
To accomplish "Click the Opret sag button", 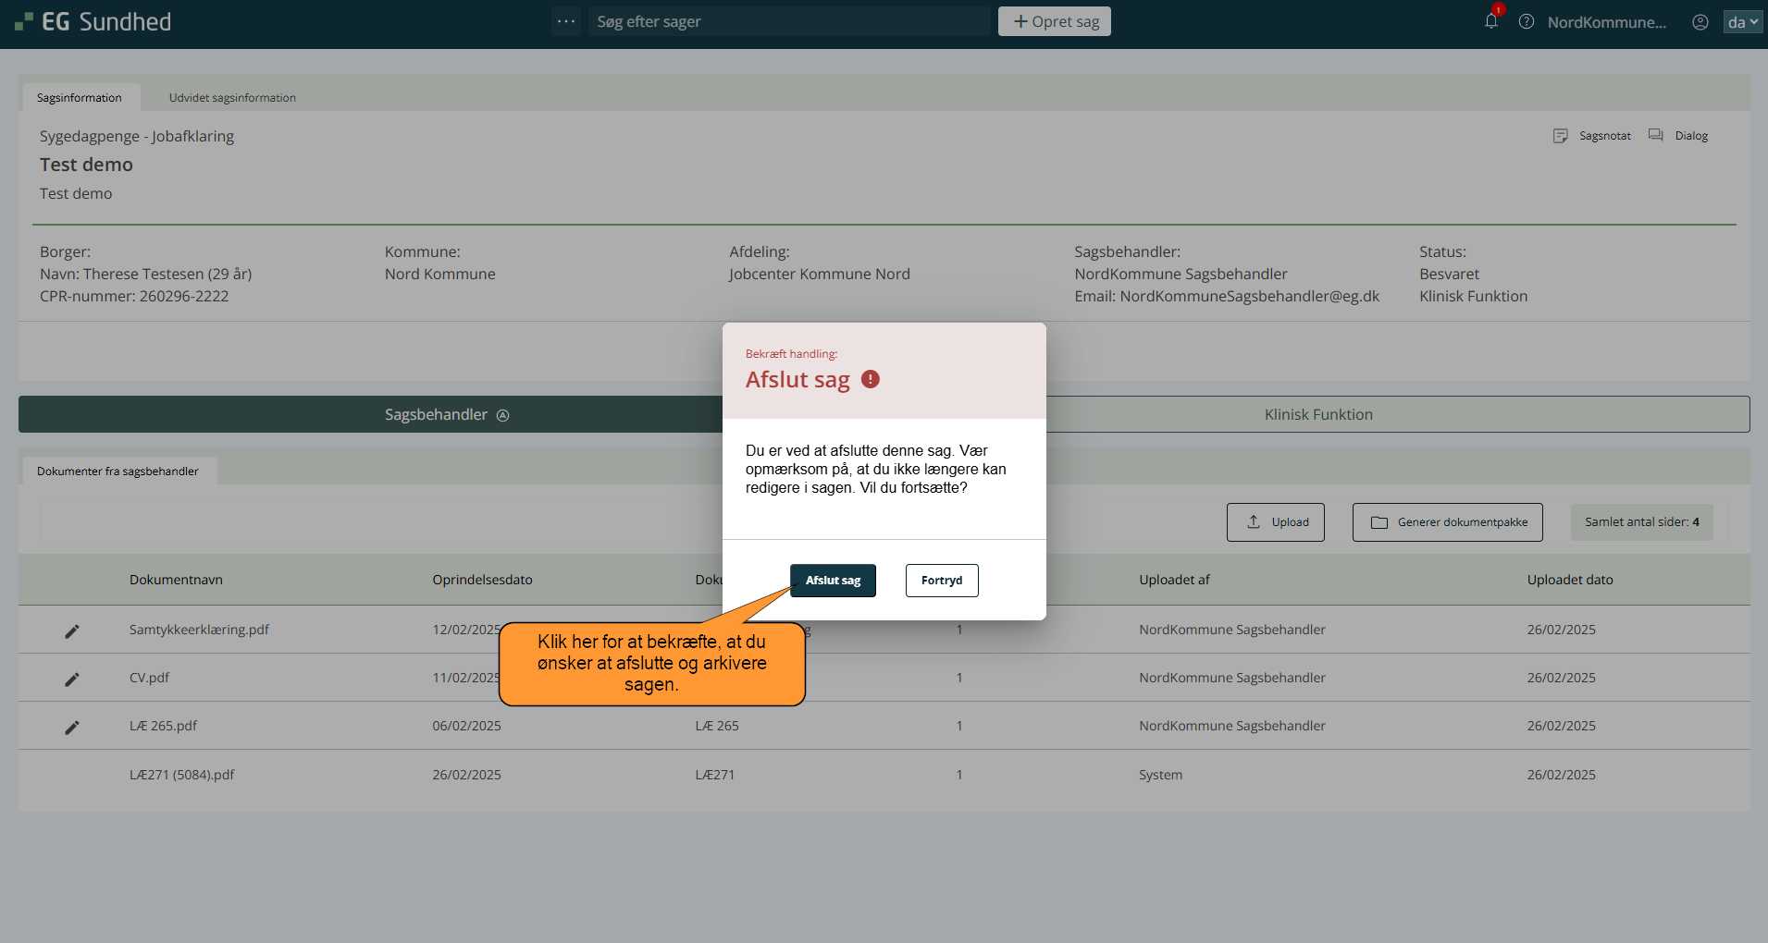I will click(x=1054, y=21).
